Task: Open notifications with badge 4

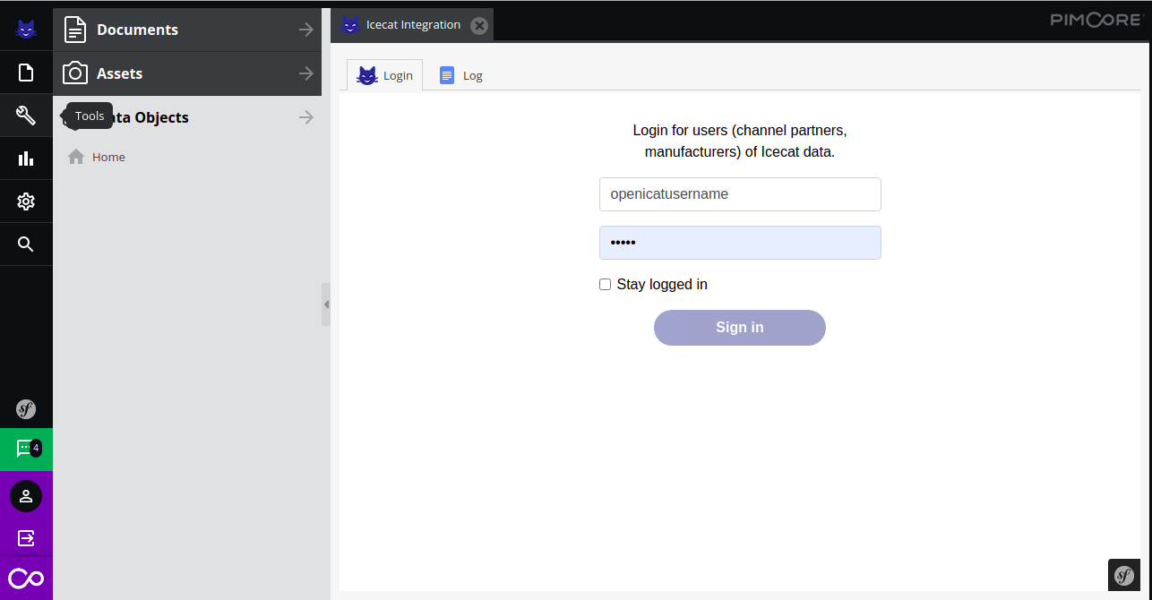Action: click(x=26, y=449)
